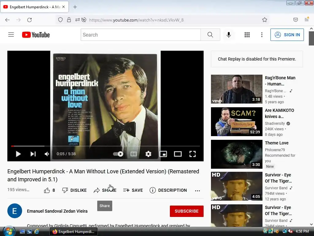This screenshot has height=236, width=314.
Task: Open video settings gear
Action: 148,154
